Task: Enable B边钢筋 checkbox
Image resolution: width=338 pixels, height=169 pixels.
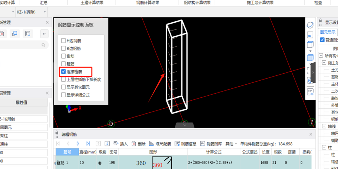Action: tap(63, 48)
